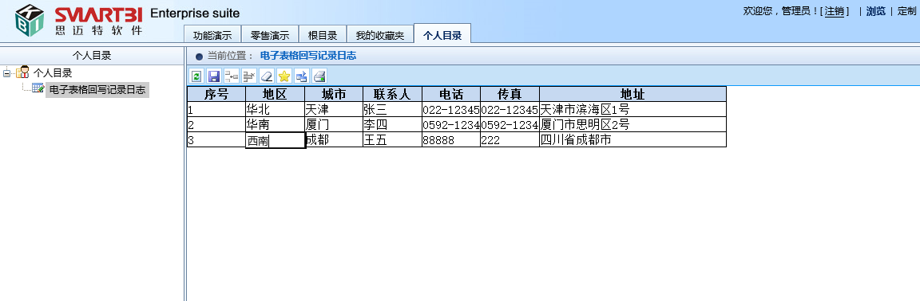Click the 个人目录 left panel header

pos(92,56)
